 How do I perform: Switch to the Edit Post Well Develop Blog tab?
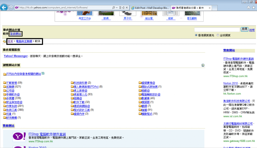(x=150, y=8)
